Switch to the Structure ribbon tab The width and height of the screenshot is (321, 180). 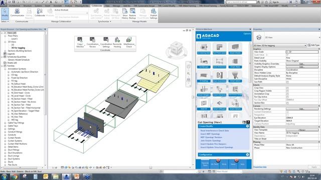pos(28,6)
